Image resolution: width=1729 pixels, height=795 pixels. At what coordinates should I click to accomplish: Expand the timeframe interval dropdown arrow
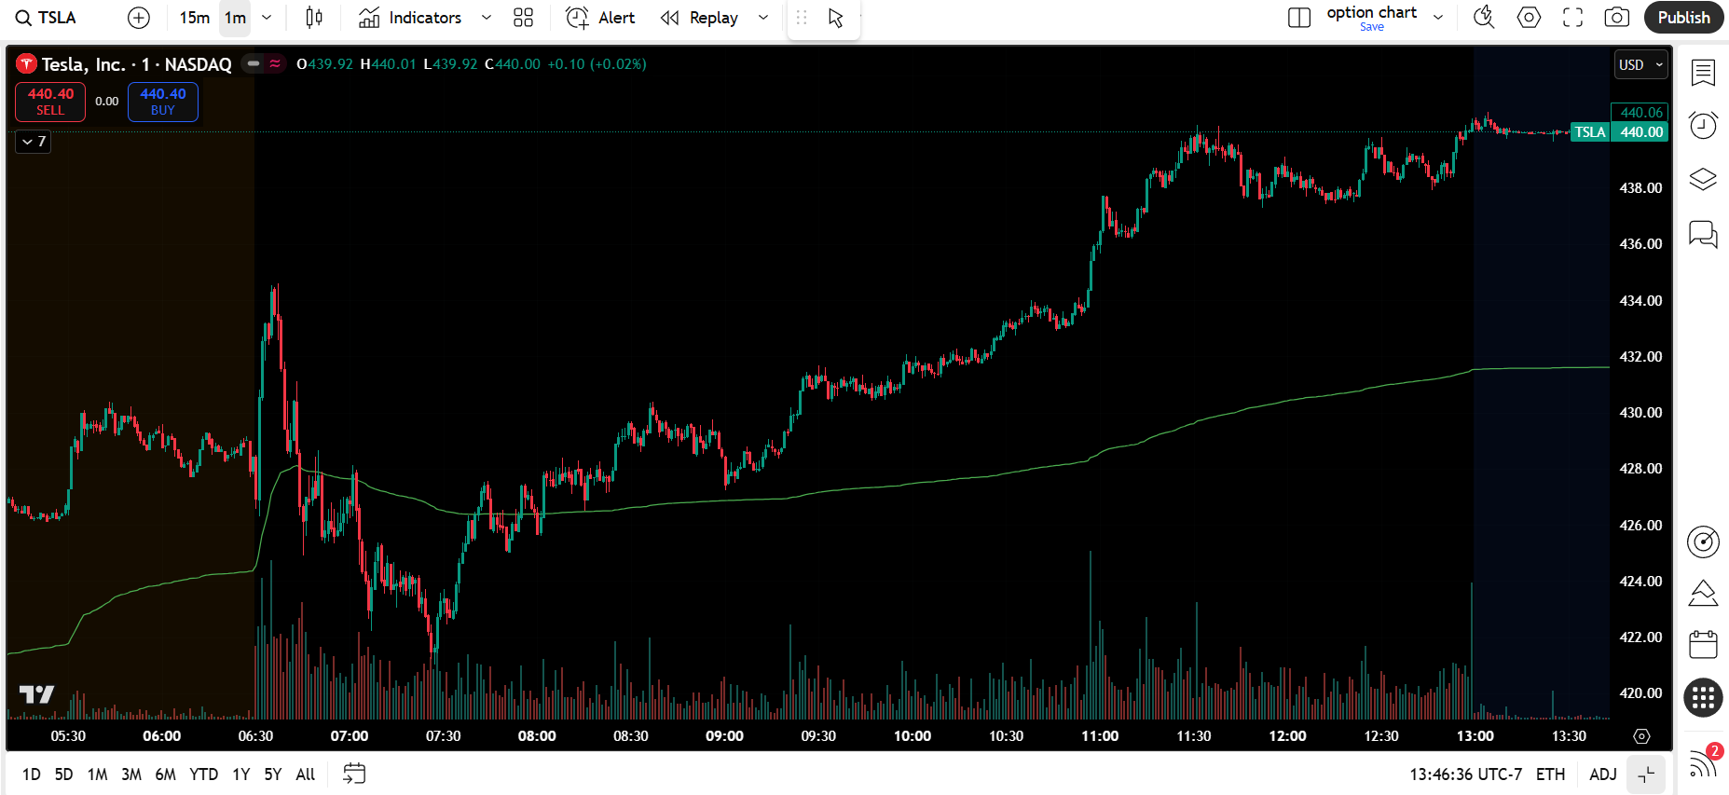pyautogui.click(x=267, y=18)
